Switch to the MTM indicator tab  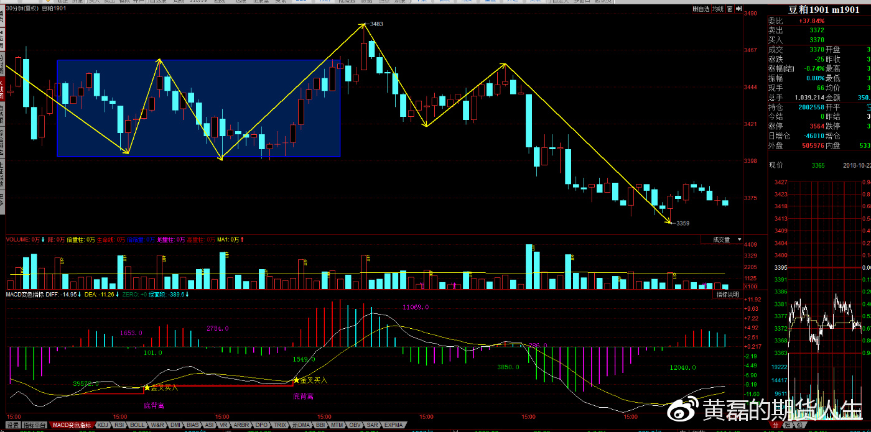(338, 426)
